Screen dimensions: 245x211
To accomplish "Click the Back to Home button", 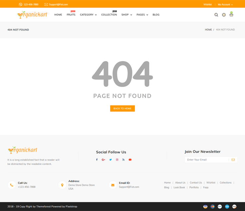I will 122,109.
